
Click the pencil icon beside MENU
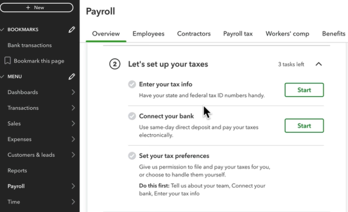pyautogui.click(x=72, y=76)
